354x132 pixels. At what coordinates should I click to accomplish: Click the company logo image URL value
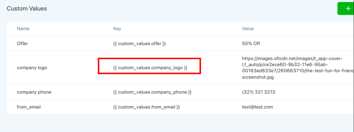pyautogui.click(x=298, y=68)
